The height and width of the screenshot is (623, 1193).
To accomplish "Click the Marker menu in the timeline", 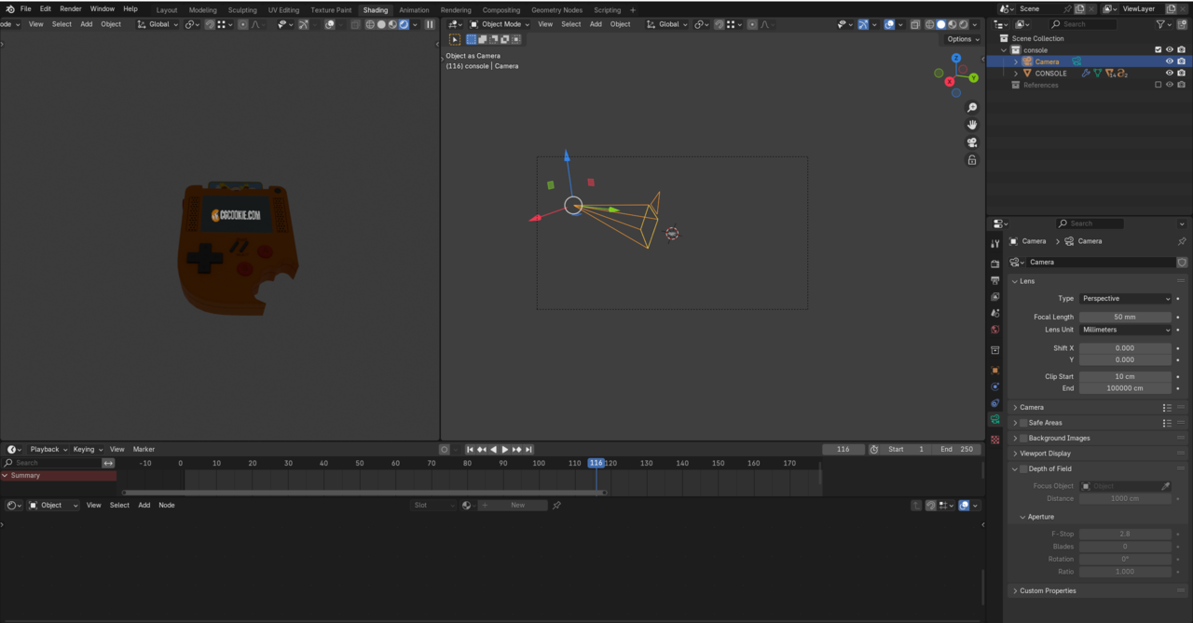I will [x=144, y=449].
